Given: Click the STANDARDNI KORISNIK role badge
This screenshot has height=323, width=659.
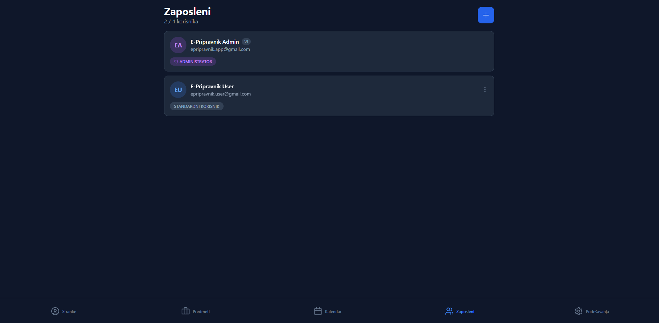Looking at the screenshot, I should pyautogui.click(x=196, y=107).
